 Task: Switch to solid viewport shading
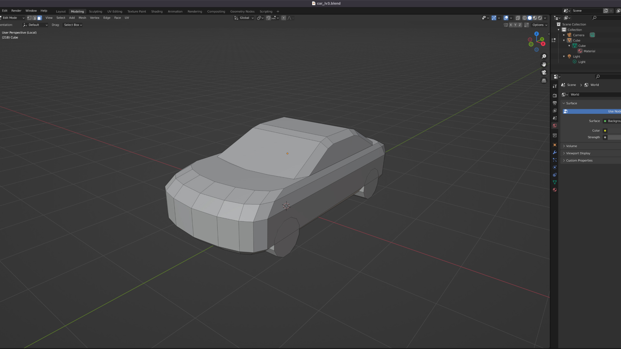pyautogui.click(x=530, y=18)
